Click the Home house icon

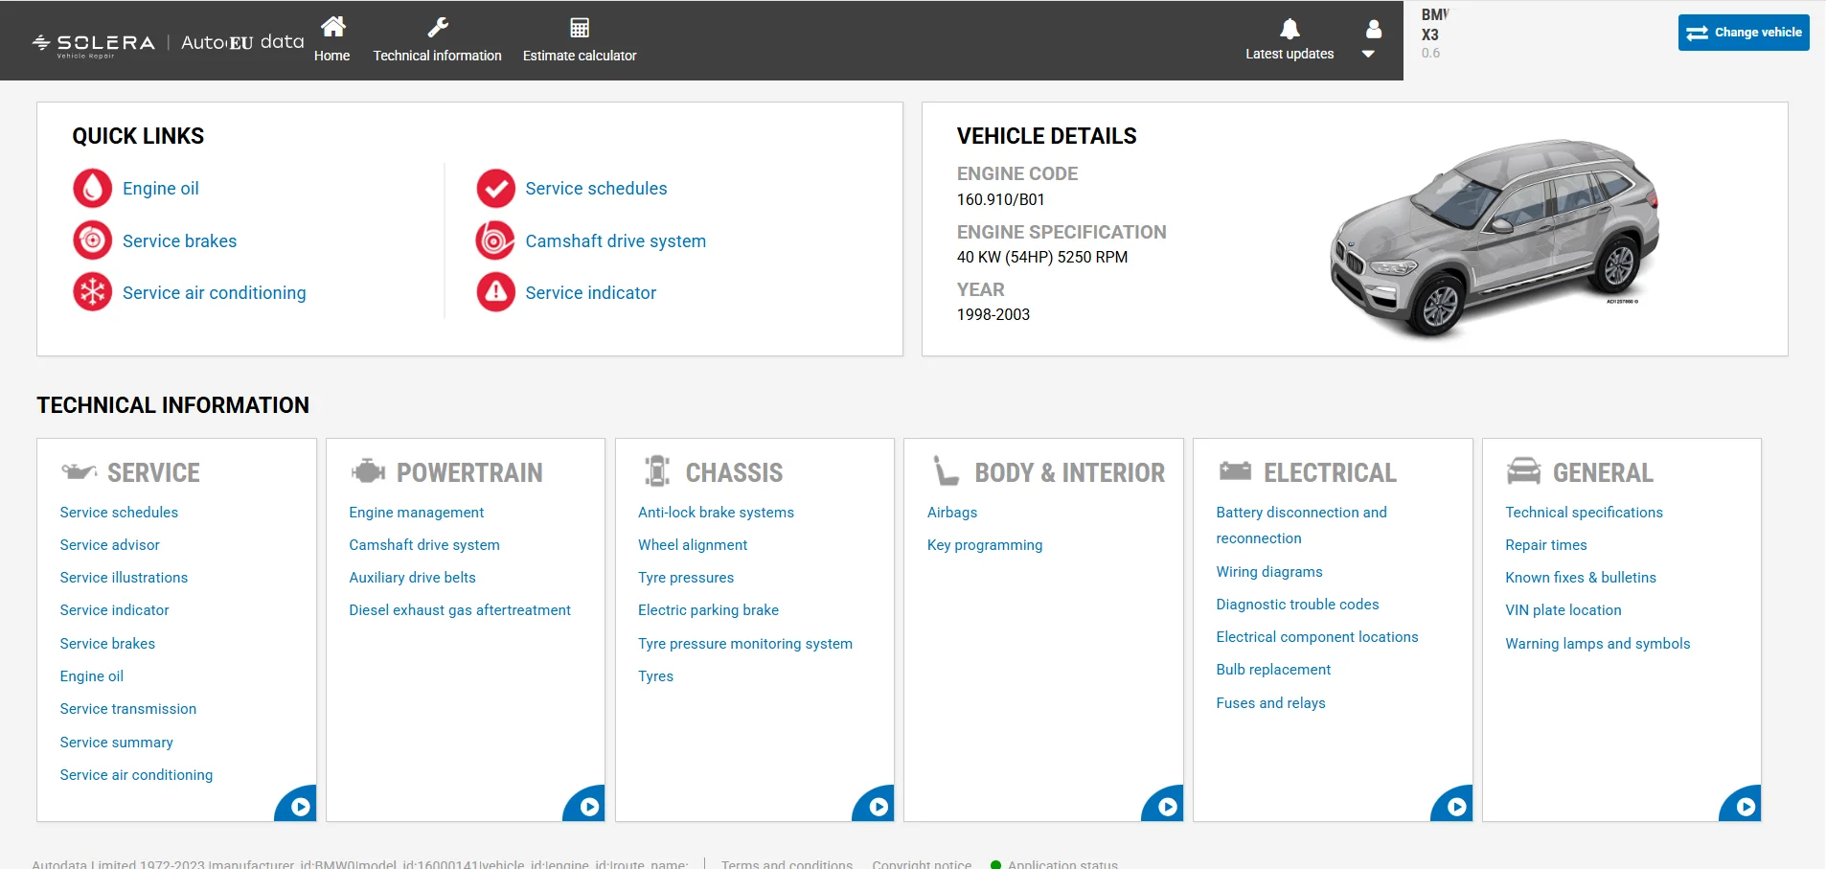(x=332, y=27)
